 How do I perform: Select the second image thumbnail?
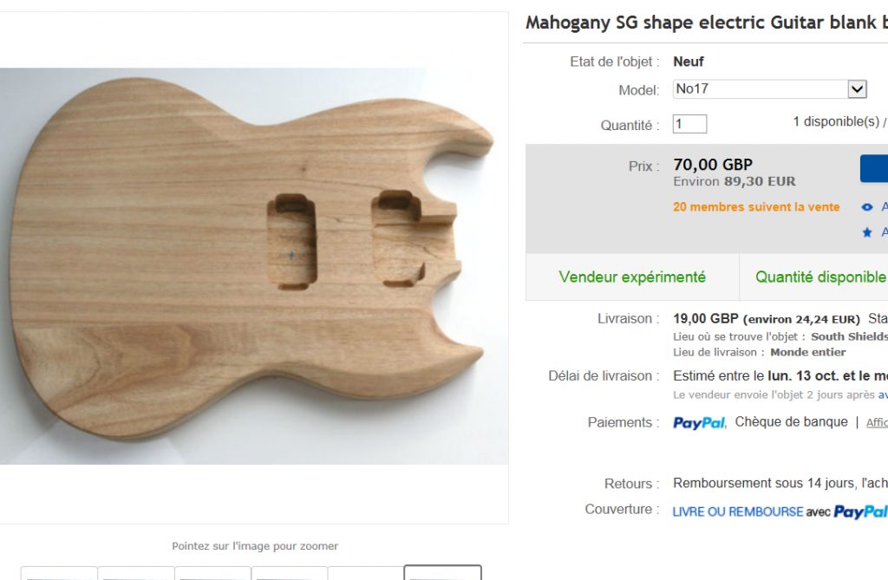click(x=136, y=573)
